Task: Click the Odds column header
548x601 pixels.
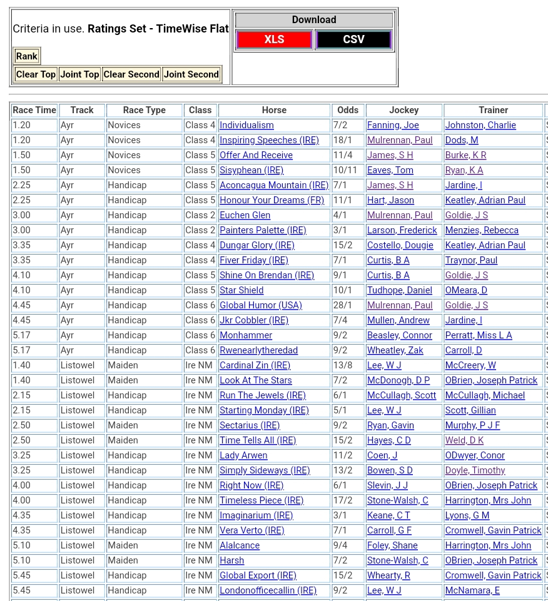Action: pyautogui.click(x=348, y=110)
